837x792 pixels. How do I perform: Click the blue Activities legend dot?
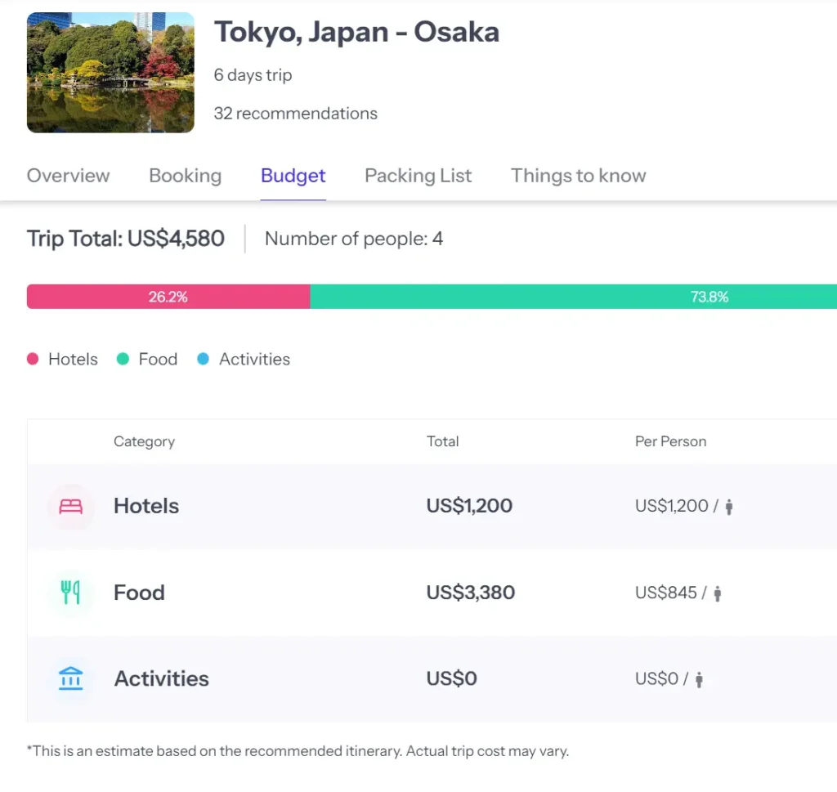[x=204, y=359]
